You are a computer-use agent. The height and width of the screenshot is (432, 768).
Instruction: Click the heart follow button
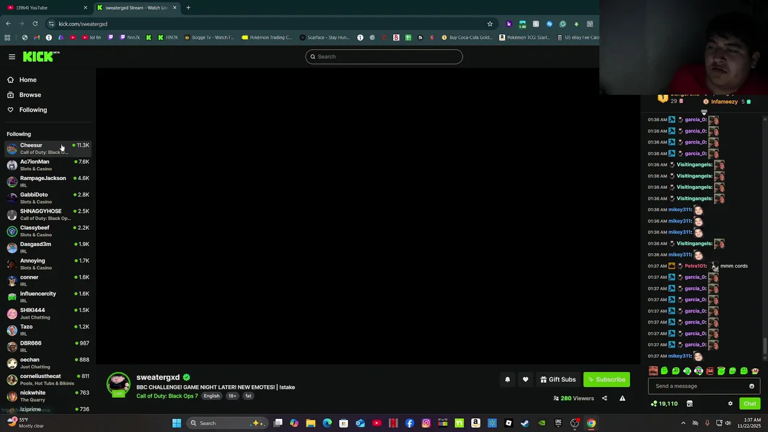pyautogui.click(x=526, y=379)
